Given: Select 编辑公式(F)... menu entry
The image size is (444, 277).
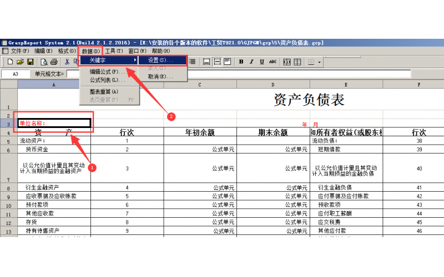Looking at the screenshot, I should point(109,71).
